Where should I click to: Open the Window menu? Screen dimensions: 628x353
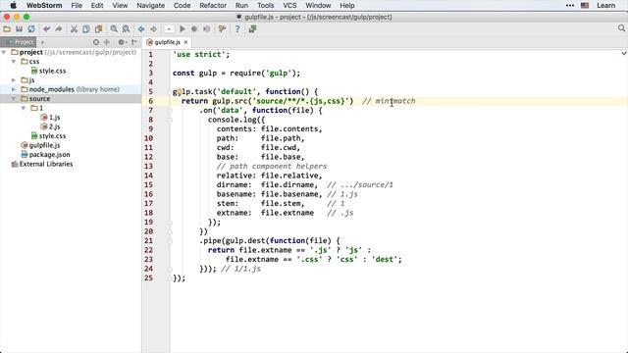coord(318,5)
